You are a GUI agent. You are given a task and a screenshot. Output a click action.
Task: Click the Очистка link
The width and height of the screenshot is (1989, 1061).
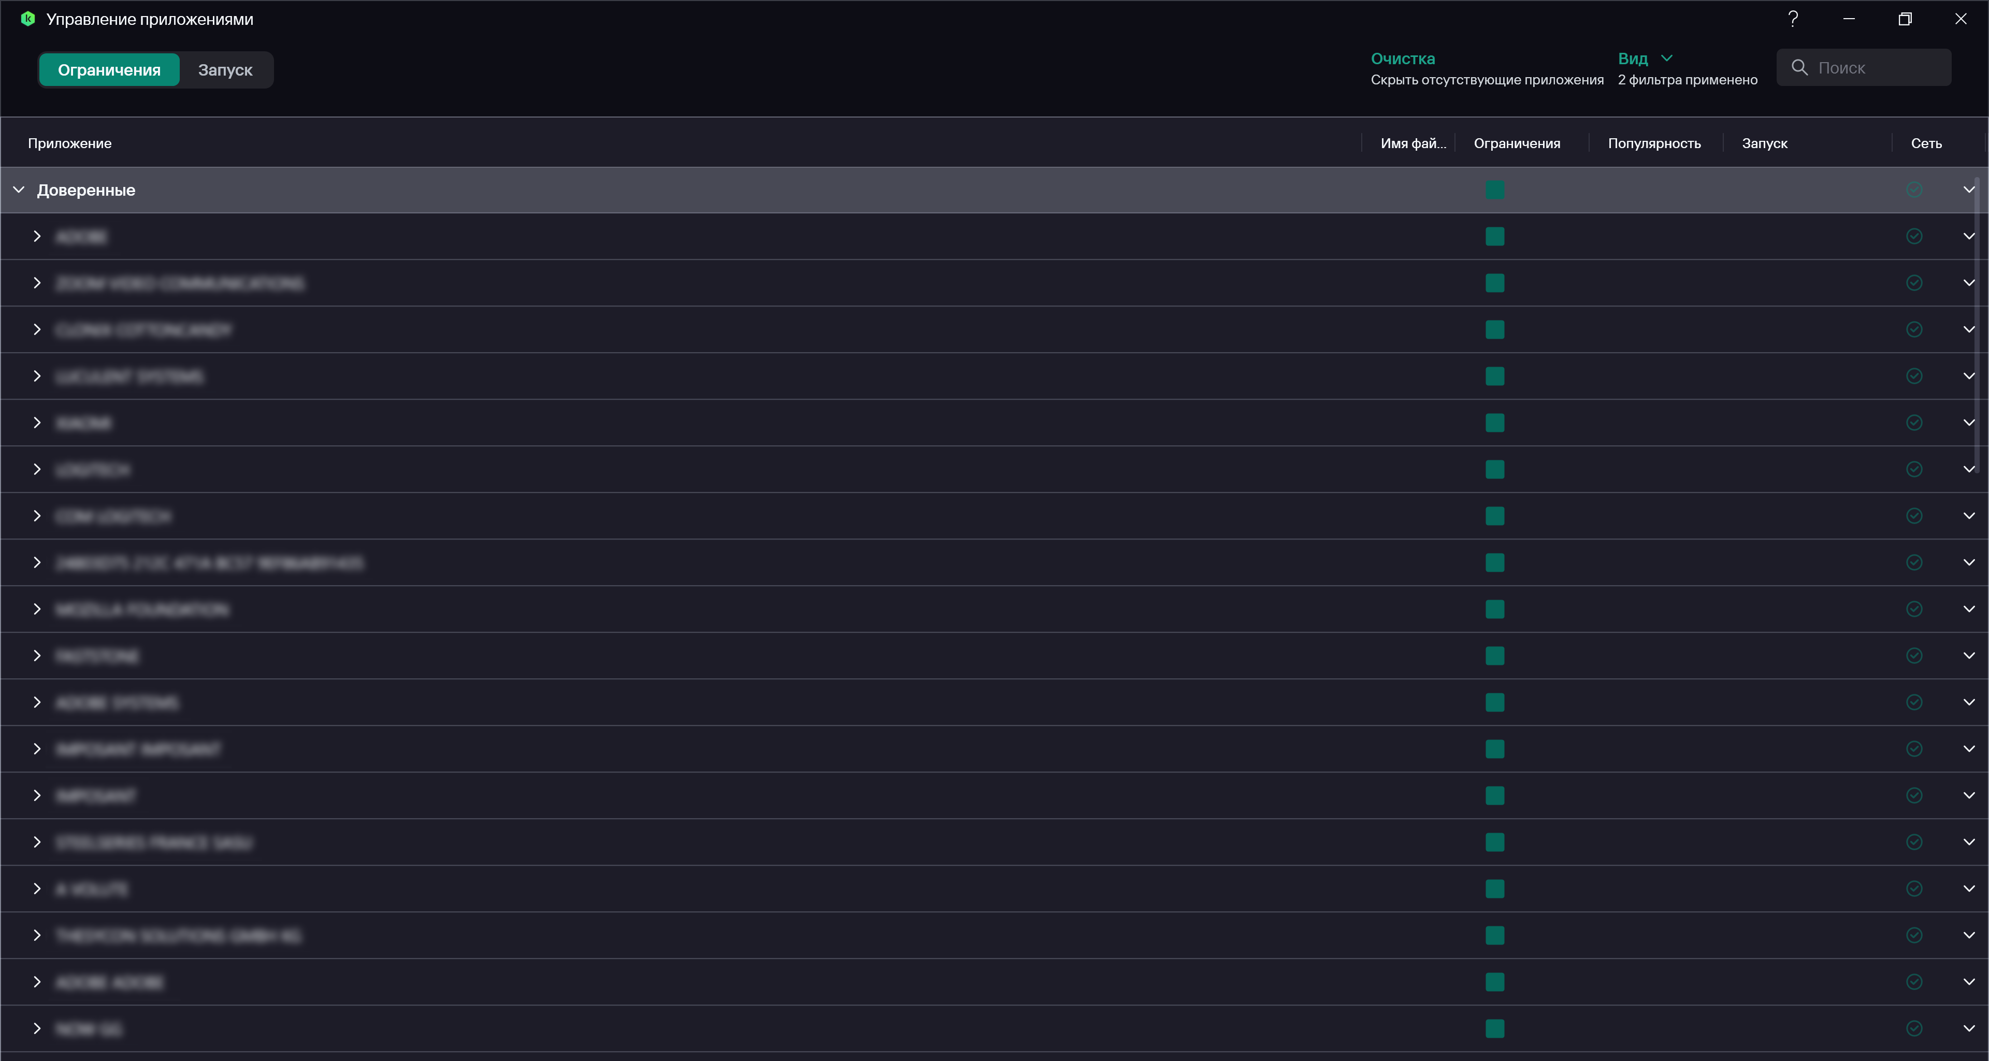[x=1402, y=59]
